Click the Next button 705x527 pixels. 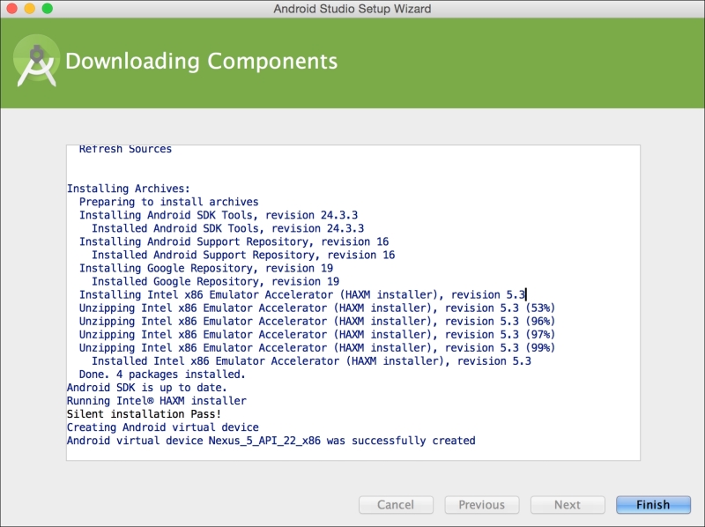[567, 504]
